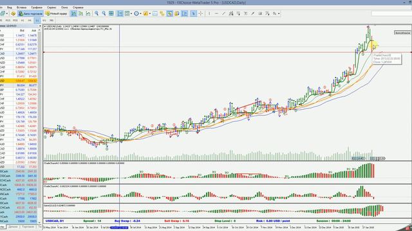
Task: Select the D1 timeframe button
Action: click(x=37, y=21)
